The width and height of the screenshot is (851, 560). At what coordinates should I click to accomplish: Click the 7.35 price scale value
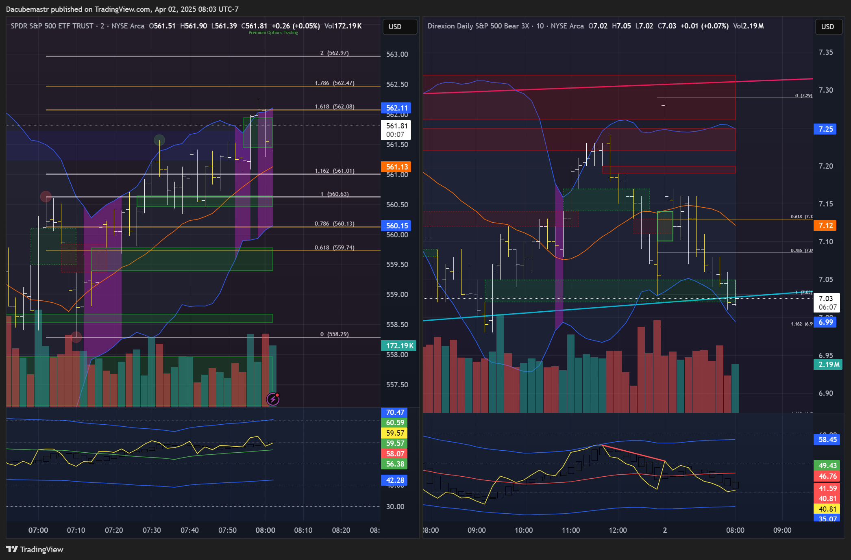pyautogui.click(x=825, y=52)
